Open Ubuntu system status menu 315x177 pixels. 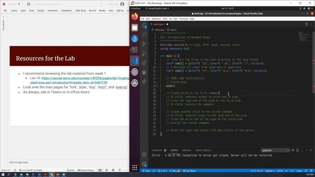306,8
